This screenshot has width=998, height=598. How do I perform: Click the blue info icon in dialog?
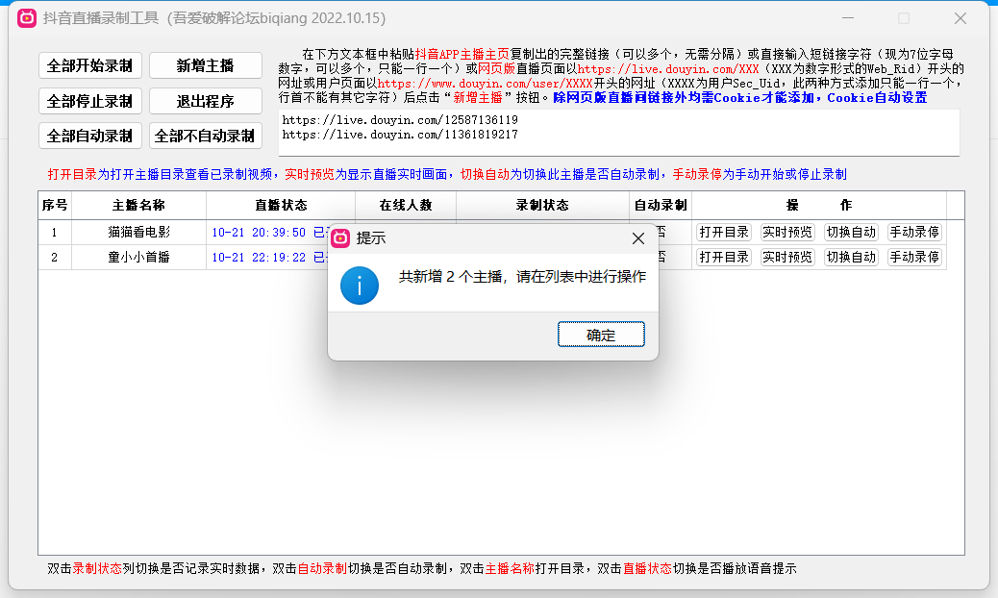(x=359, y=287)
